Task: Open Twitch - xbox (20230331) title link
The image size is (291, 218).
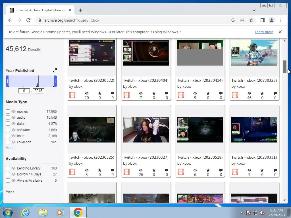Action: click(254, 157)
